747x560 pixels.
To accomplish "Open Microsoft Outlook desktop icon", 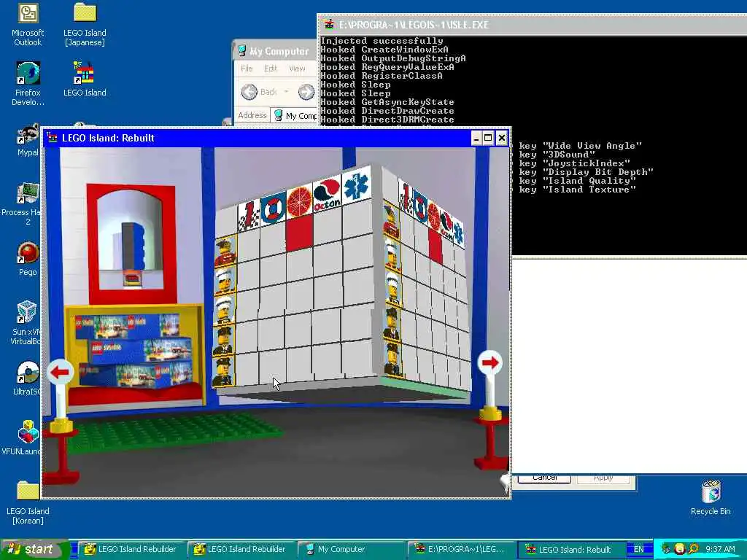I will (x=28, y=24).
